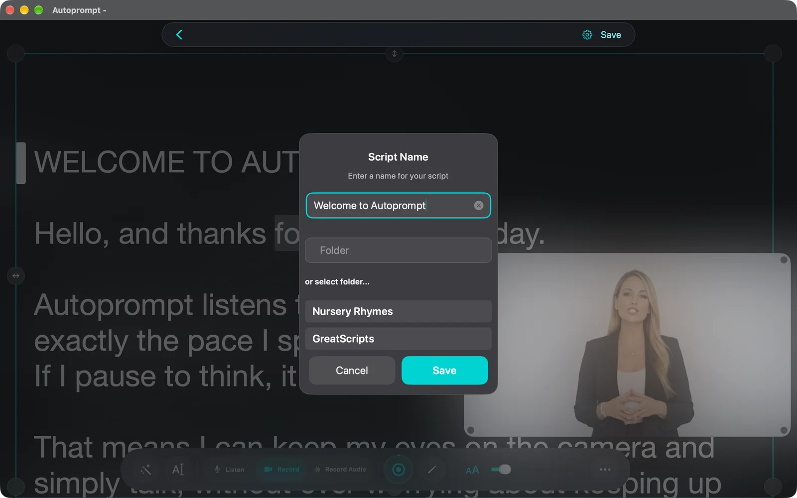This screenshot has width=797, height=498.
Task: Click the script name input field
Action: point(398,206)
